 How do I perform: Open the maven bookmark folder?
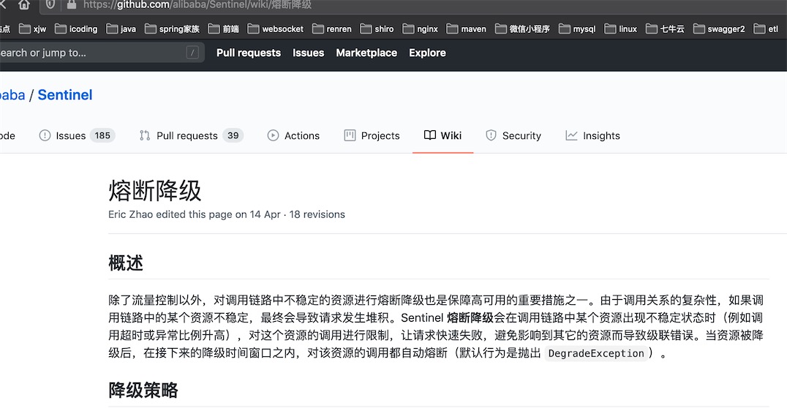click(x=467, y=29)
